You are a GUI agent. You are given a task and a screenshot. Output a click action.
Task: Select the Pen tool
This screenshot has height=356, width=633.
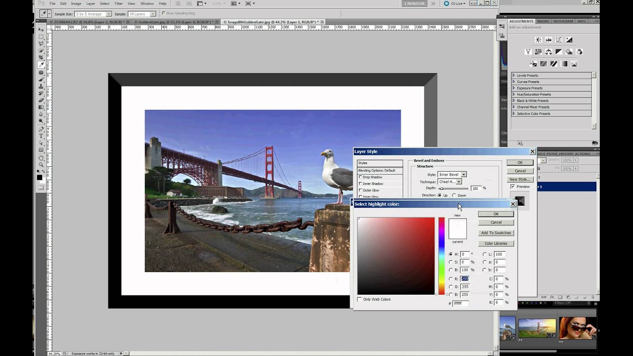click(x=42, y=129)
